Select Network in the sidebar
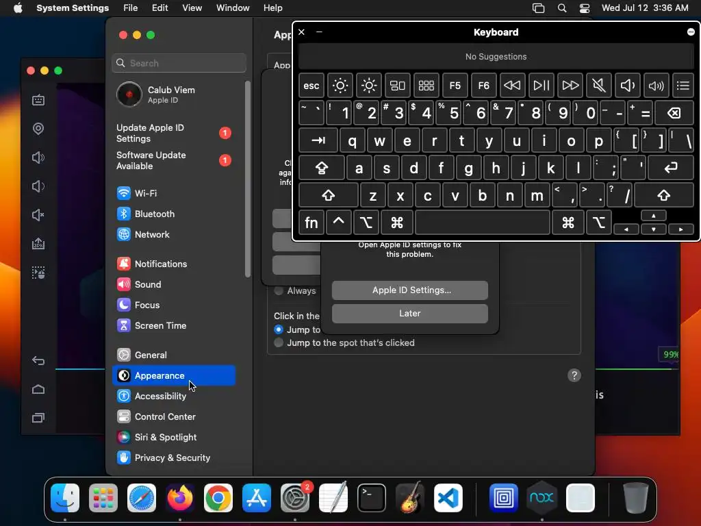This screenshot has height=526, width=701. [x=173, y=234]
